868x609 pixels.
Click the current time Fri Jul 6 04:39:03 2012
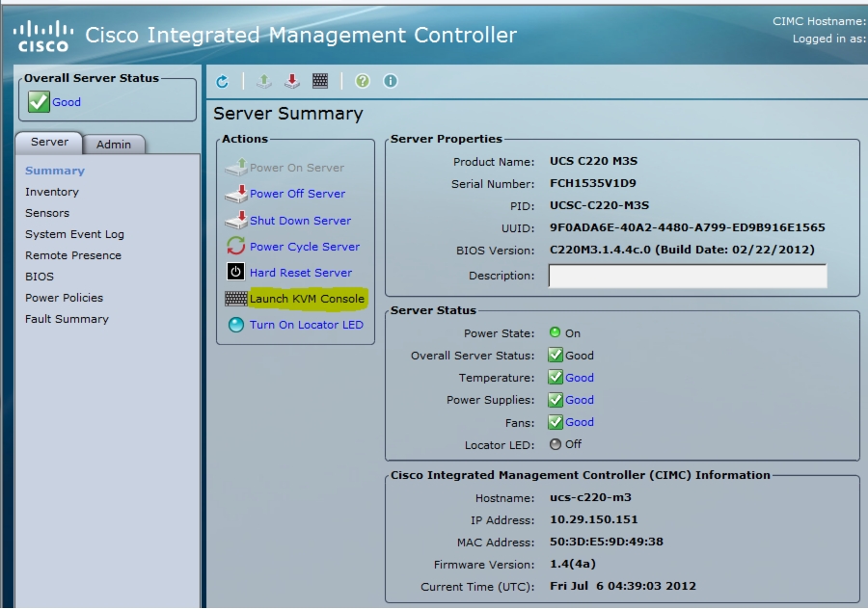[x=623, y=586]
